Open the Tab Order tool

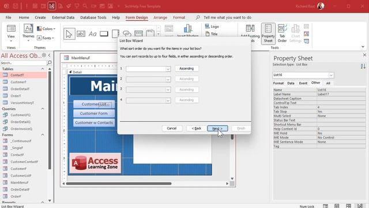point(282,34)
